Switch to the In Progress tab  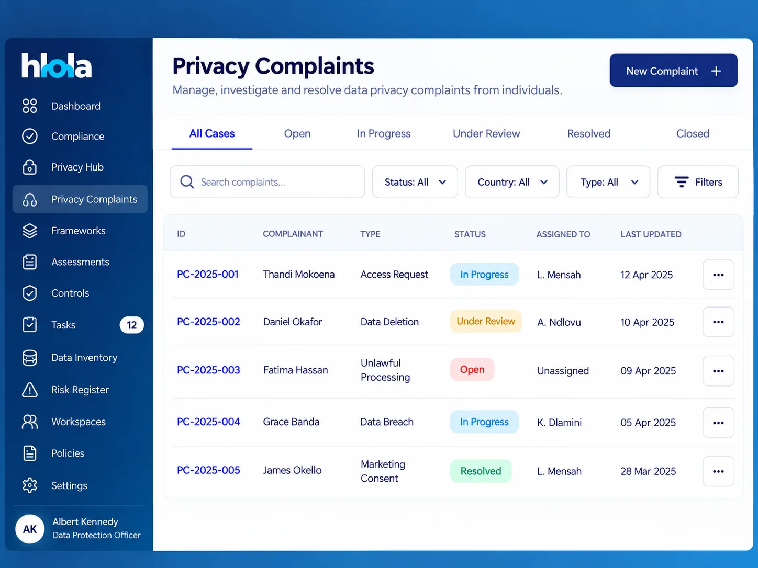[x=384, y=133]
